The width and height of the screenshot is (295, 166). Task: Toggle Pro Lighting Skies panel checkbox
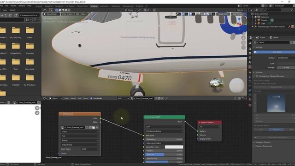(x=257, y=76)
